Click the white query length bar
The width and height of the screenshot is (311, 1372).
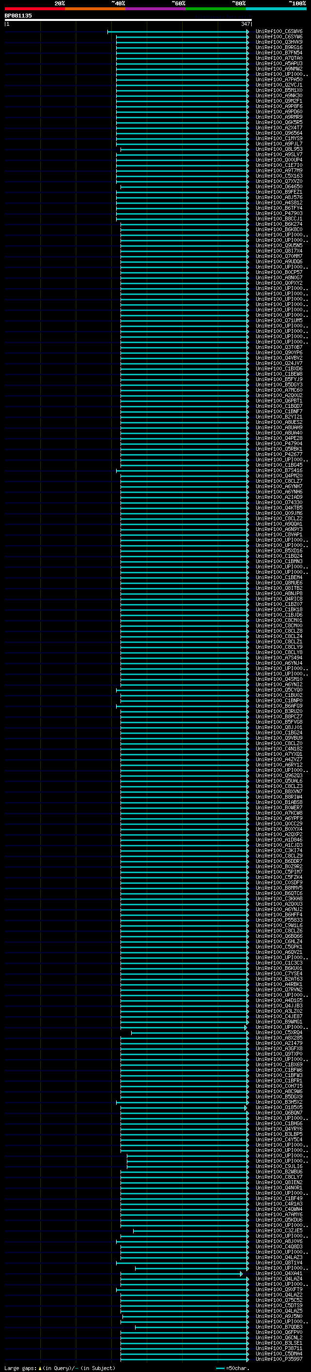coord(128,19)
